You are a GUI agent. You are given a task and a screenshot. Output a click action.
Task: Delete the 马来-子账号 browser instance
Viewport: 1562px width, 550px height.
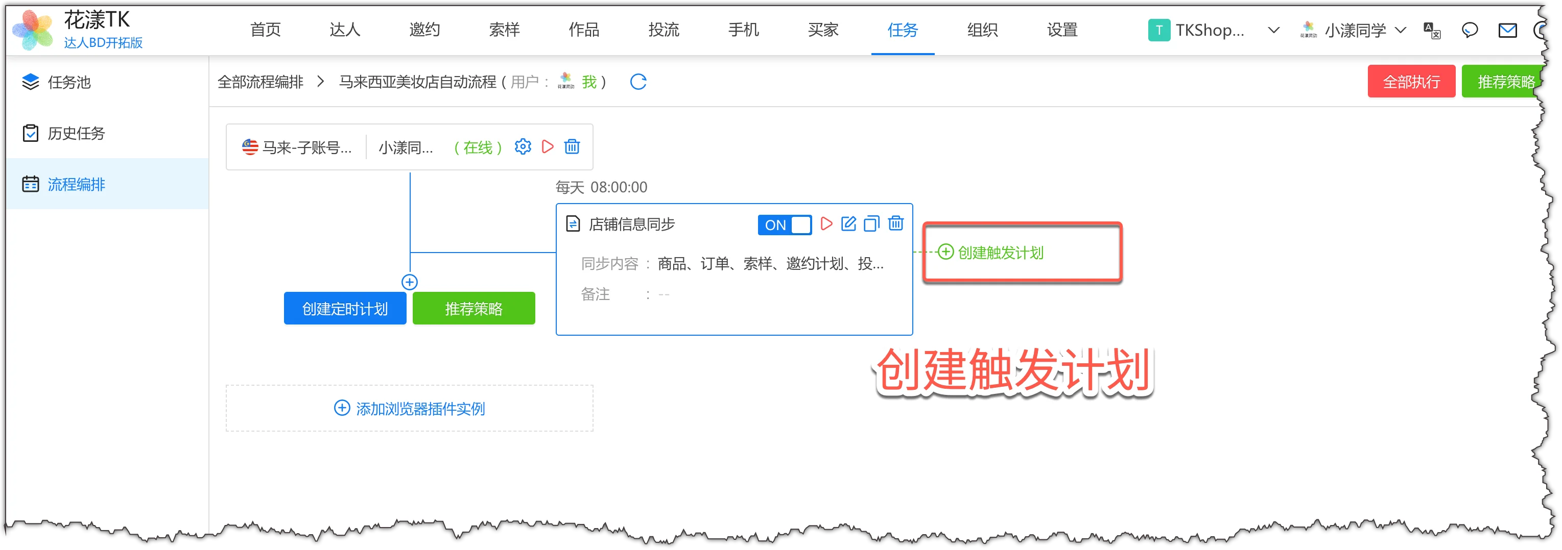572,146
